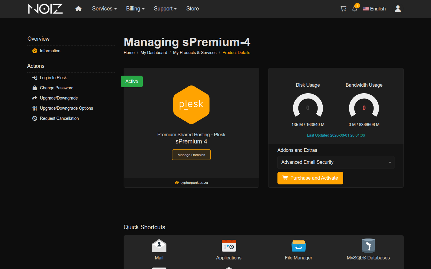Open the File Manager shortcut icon
The height and width of the screenshot is (269, 431).
click(x=299, y=246)
